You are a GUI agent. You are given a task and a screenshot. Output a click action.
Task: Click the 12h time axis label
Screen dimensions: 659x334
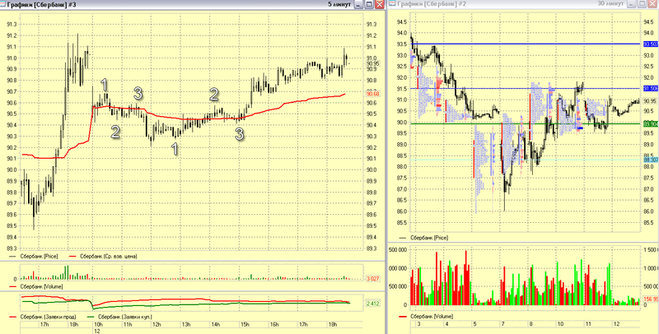coord(157,325)
